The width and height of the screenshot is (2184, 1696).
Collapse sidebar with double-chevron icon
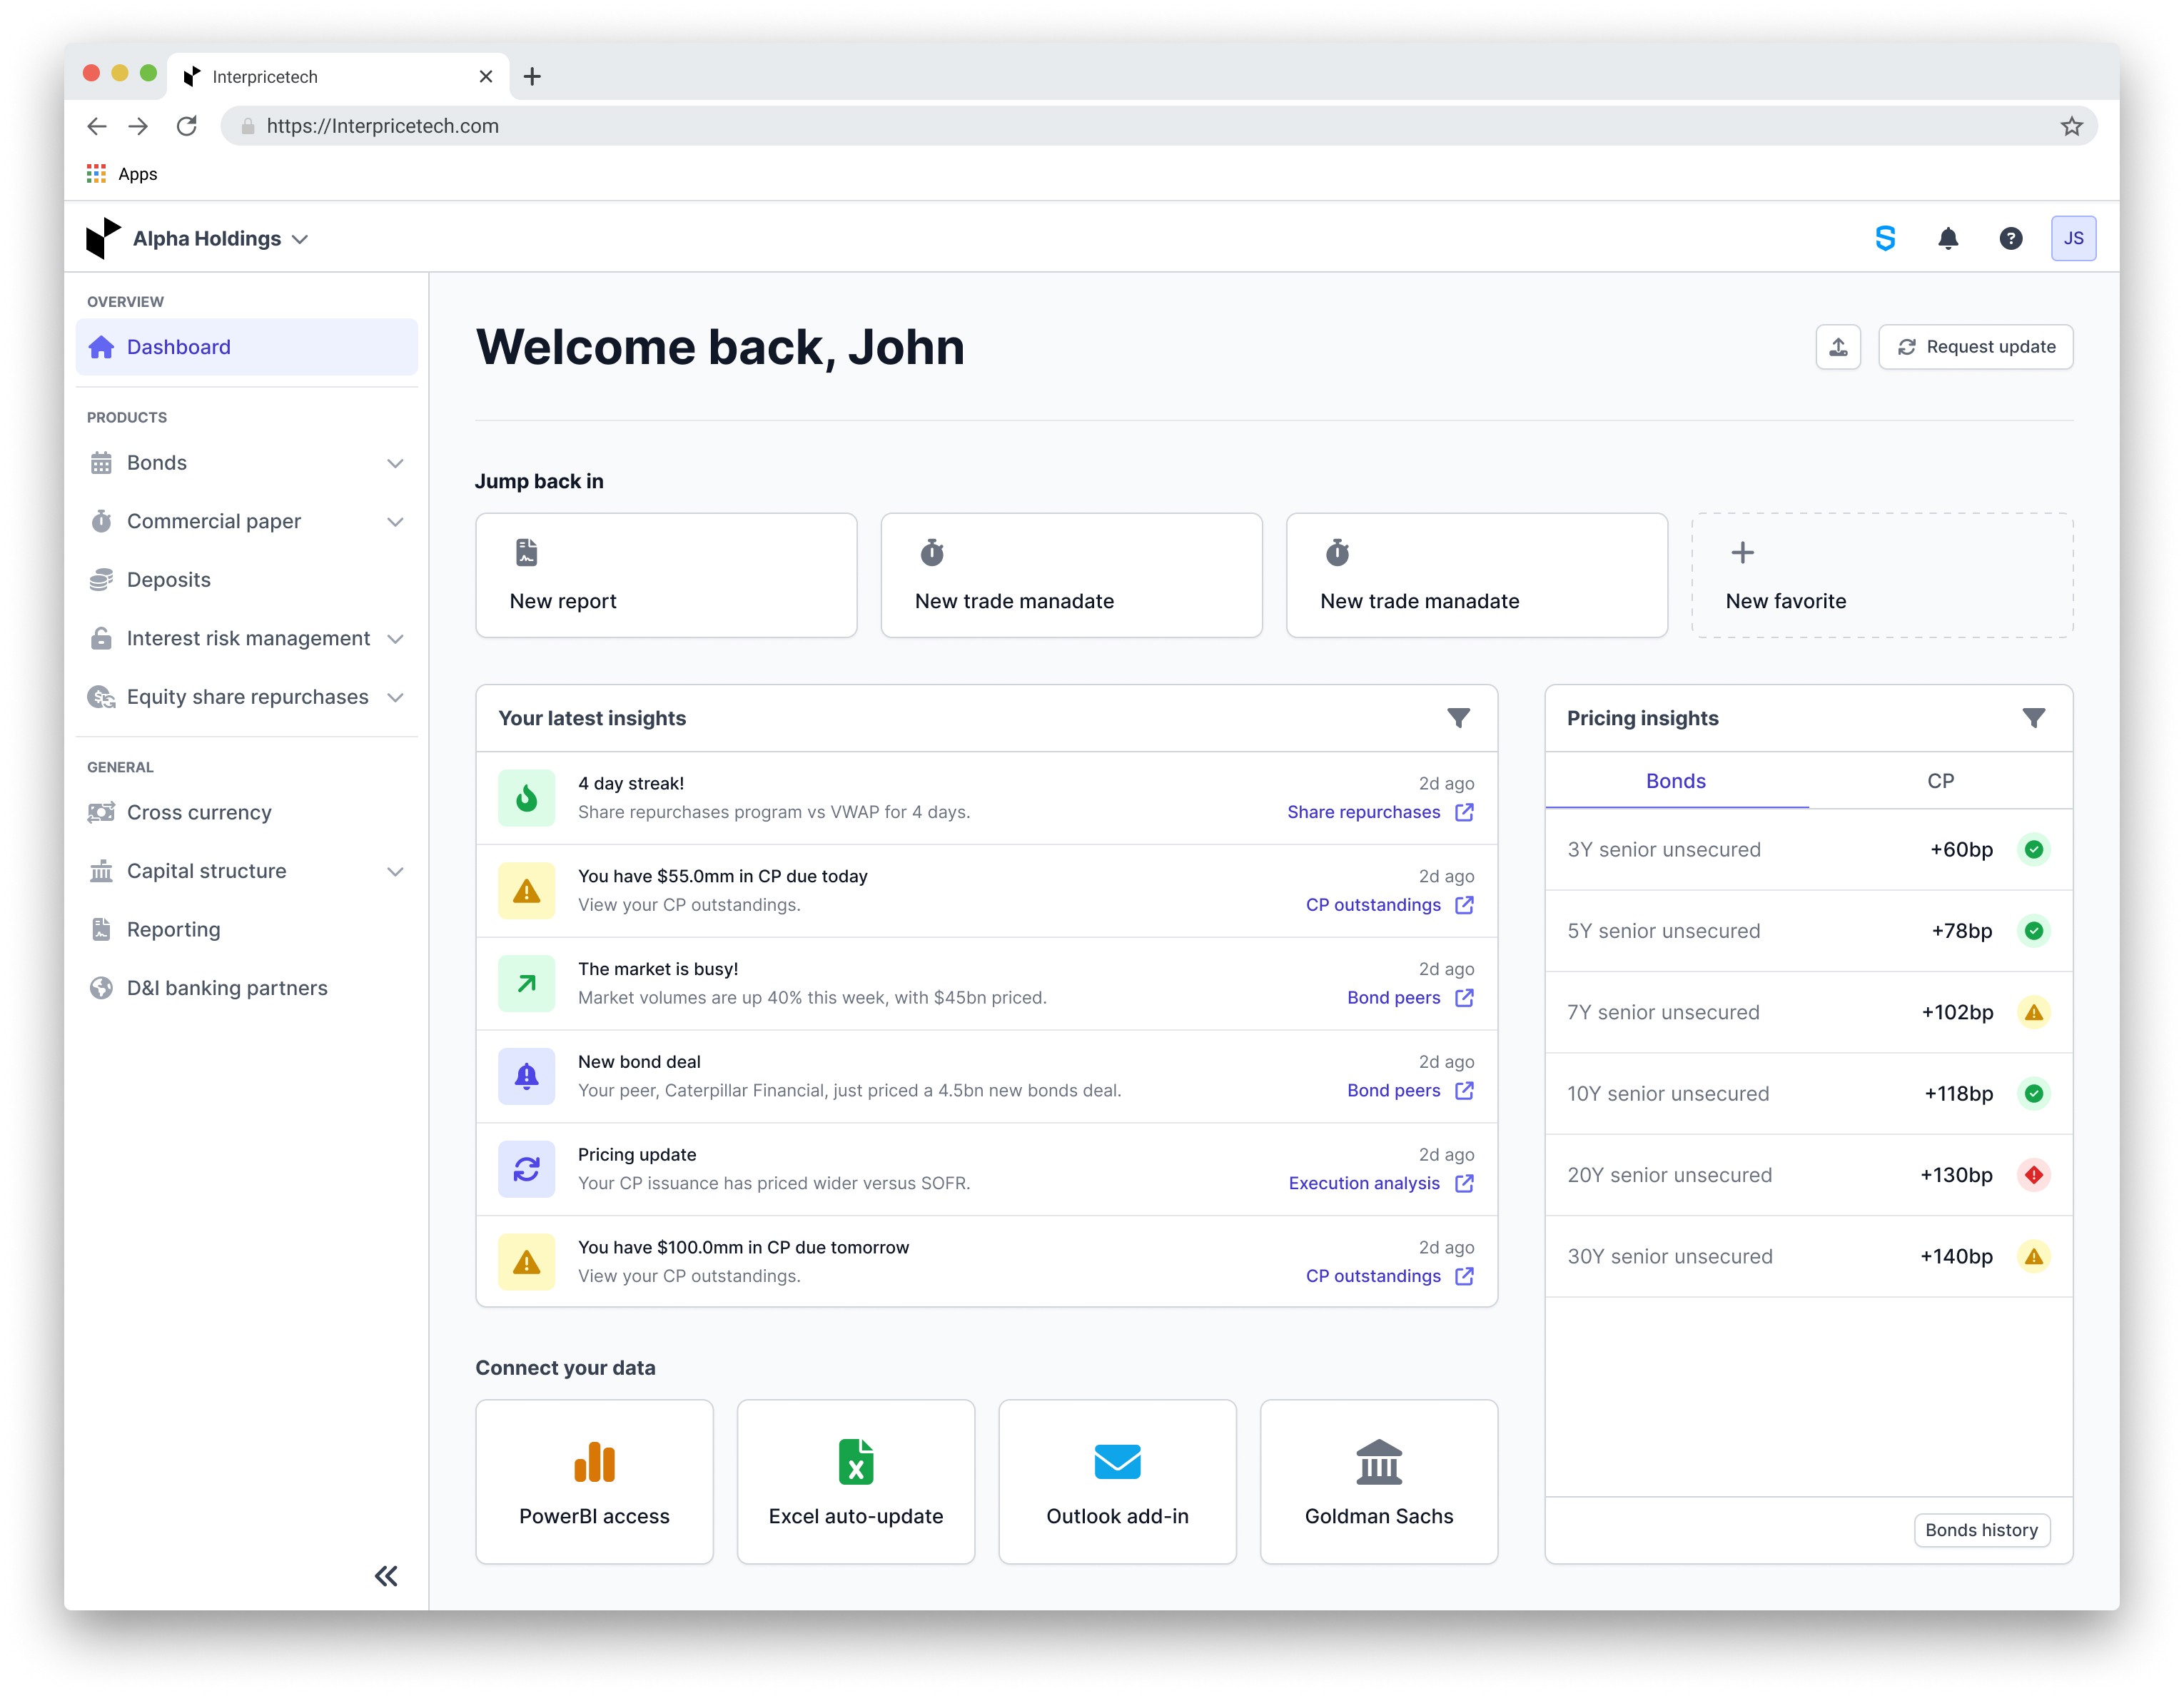(x=386, y=1576)
